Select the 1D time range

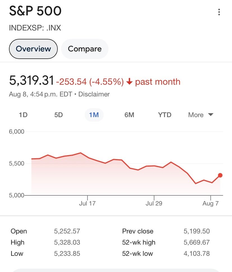pyautogui.click(x=23, y=115)
